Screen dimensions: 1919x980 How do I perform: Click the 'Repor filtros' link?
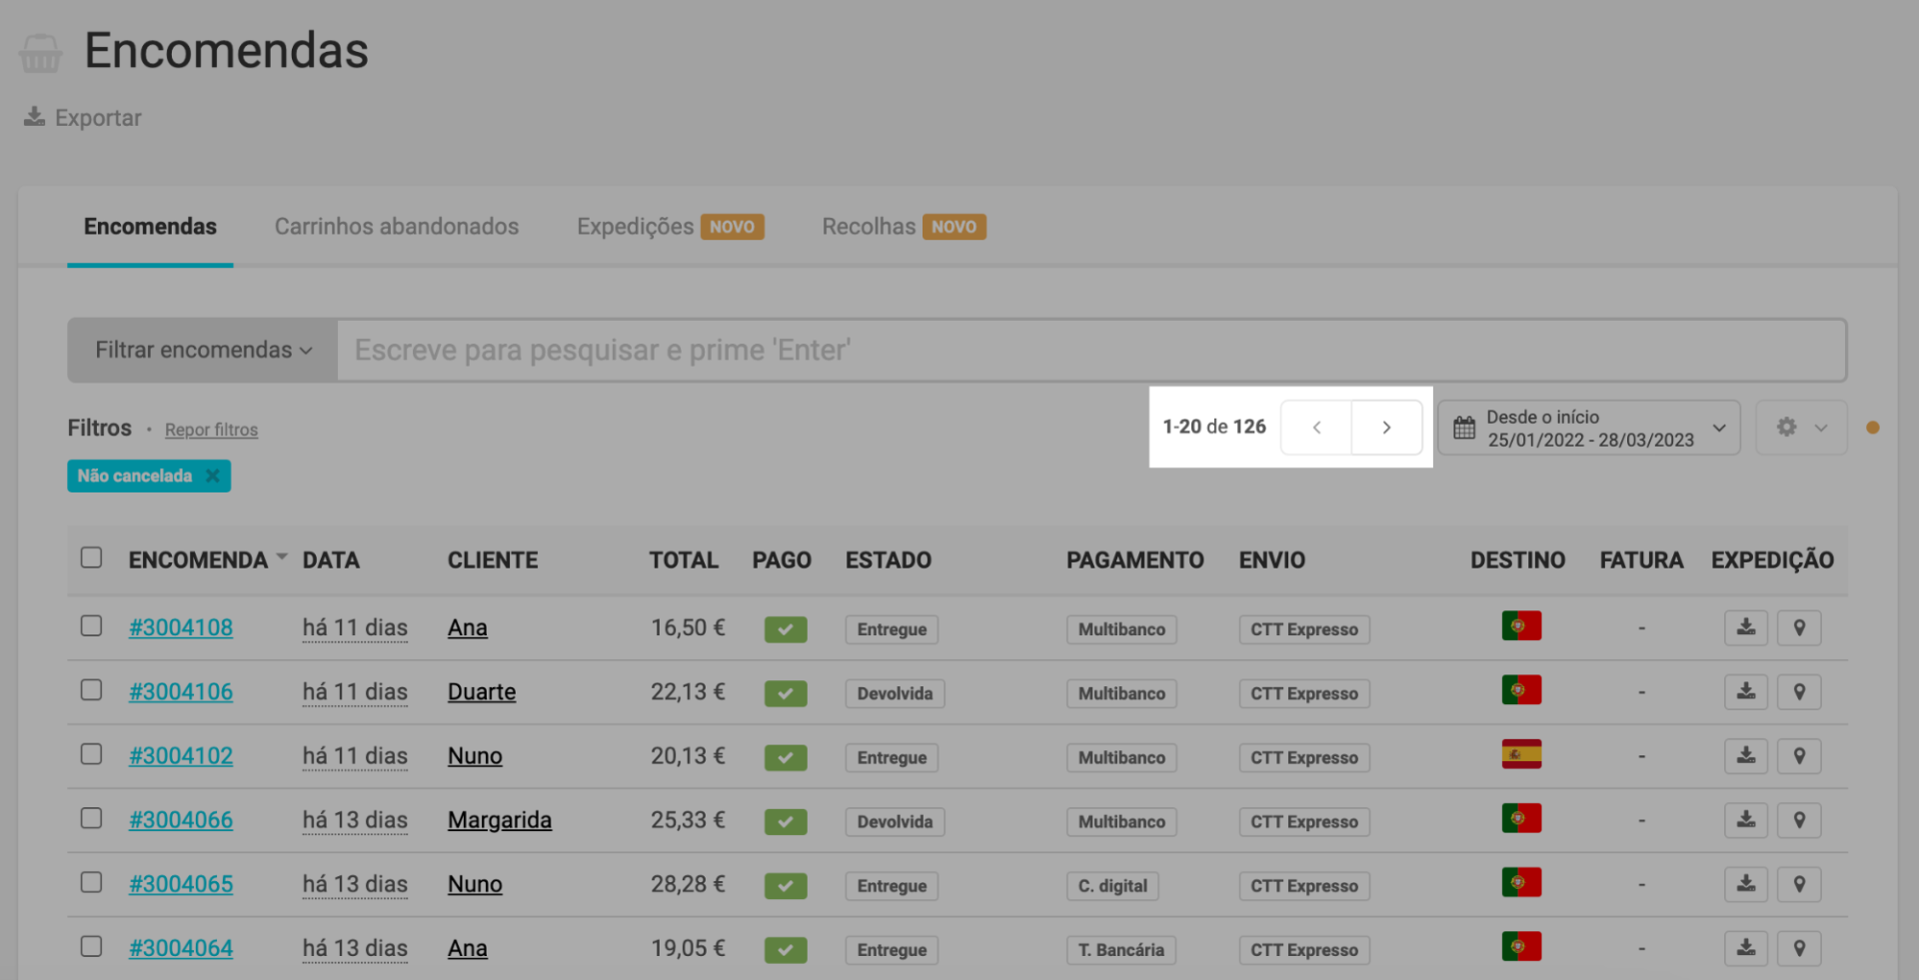pyautogui.click(x=211, y=430)
